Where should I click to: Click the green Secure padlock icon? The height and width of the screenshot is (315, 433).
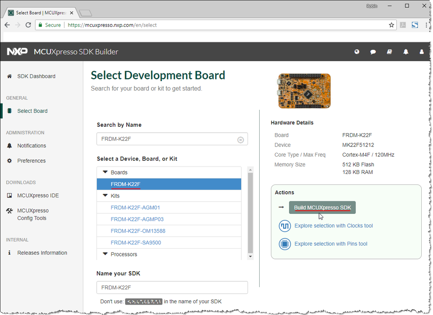40,25
